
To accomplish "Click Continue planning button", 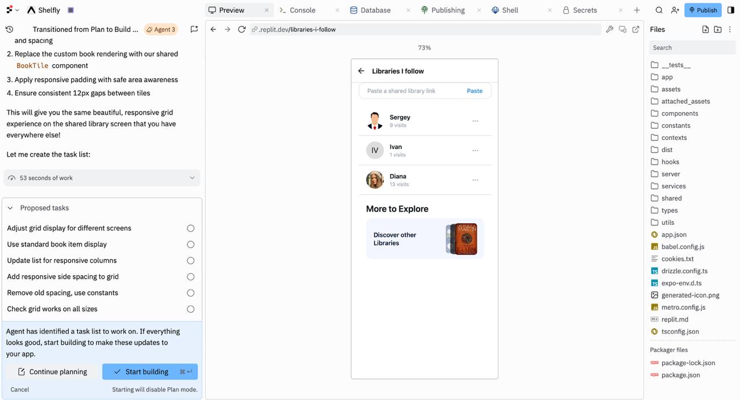I will click(53, 372).
